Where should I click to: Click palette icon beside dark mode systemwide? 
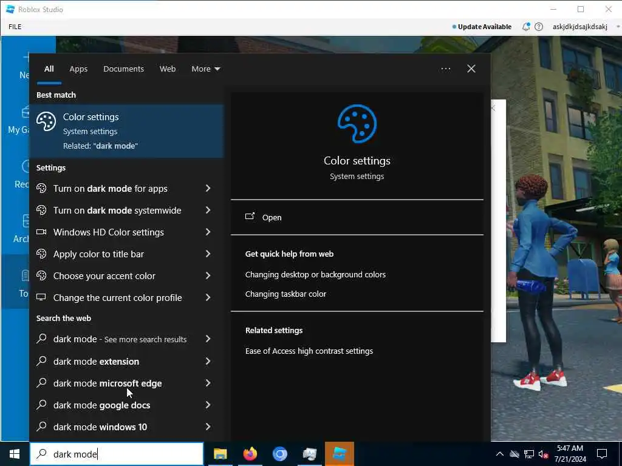pos(41,210)
